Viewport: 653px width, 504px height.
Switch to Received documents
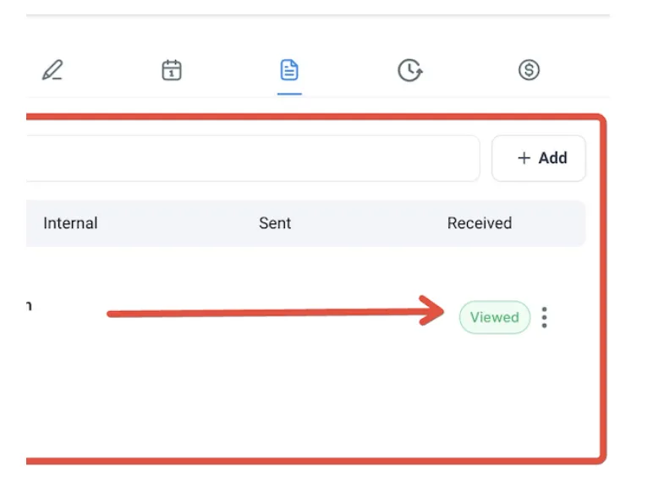coord(480,223)
